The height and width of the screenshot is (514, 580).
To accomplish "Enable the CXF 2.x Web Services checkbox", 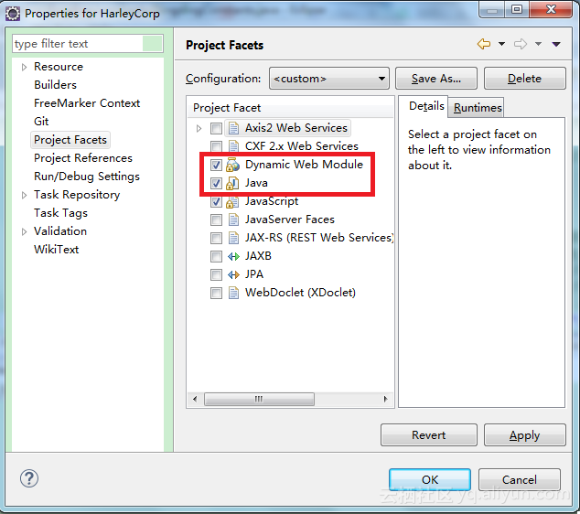I will pyautogui.click(x=216, y=146).
